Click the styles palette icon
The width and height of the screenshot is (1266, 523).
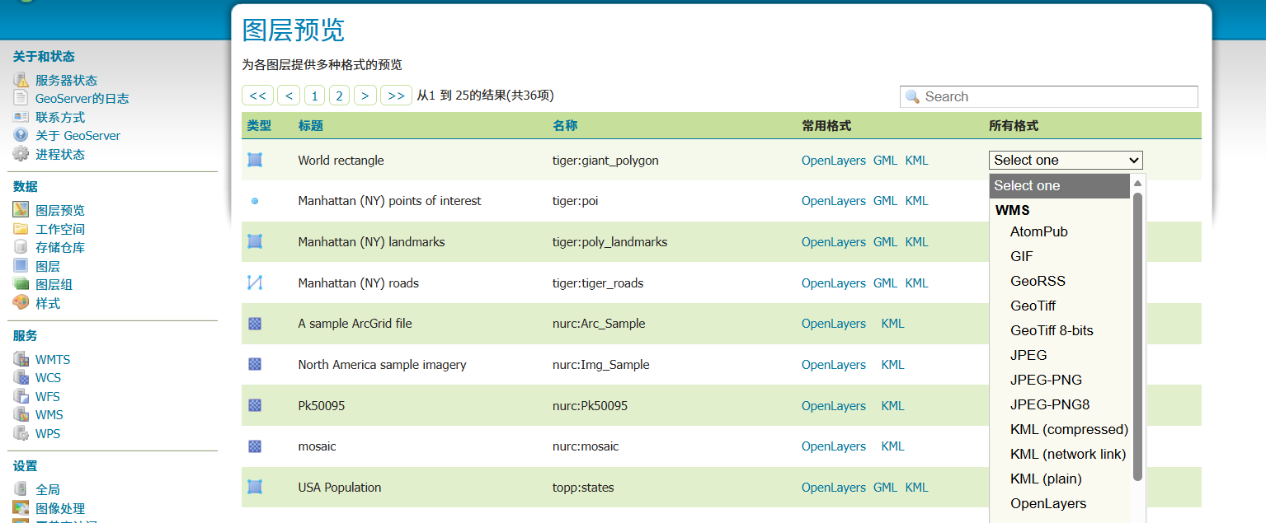pyautogui.click(x=21, y=303)
